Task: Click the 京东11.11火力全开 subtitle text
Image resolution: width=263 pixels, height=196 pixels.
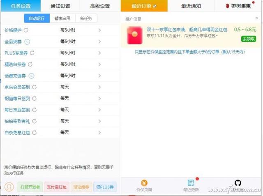Action: coord(182,36)
